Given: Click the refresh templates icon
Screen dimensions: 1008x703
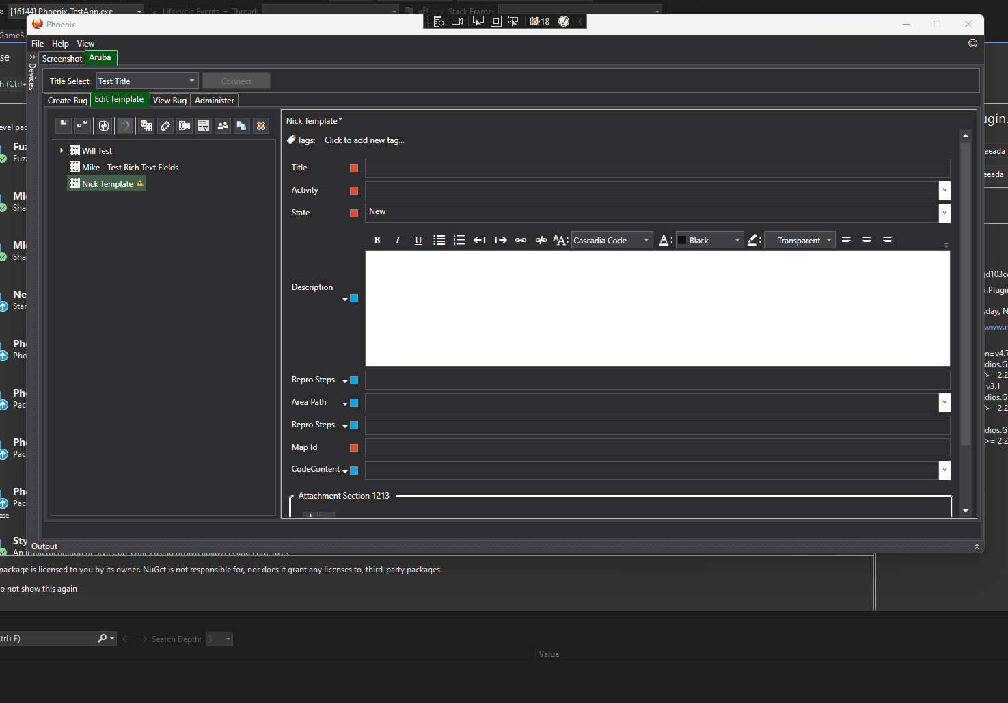Looking at the screenshot, I should pyautogui.click(x=104, y=126).
